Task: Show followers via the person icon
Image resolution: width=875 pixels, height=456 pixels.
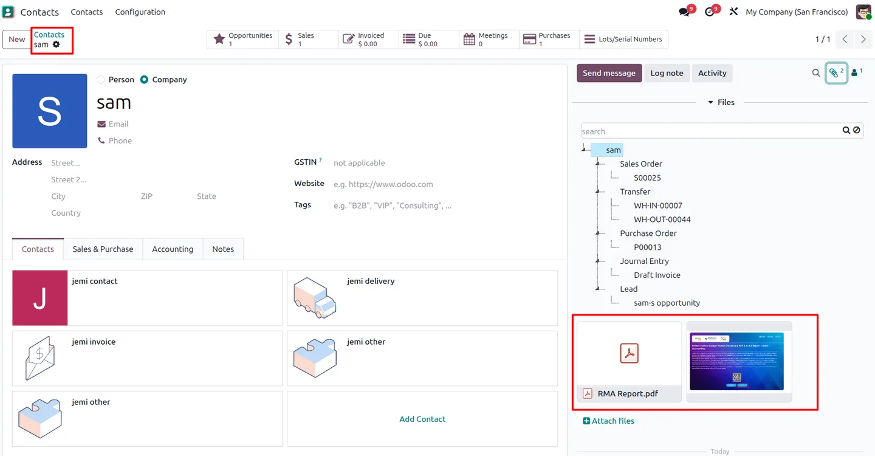Action: pyautogui.click(x=857, y=72)
